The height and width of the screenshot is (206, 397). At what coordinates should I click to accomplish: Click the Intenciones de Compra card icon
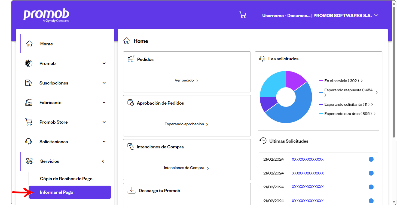pyautogui.click(x=131, y=146)
